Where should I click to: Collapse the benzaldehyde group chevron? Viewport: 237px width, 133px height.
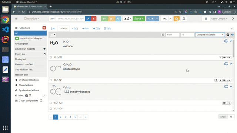tap(231, 64)
